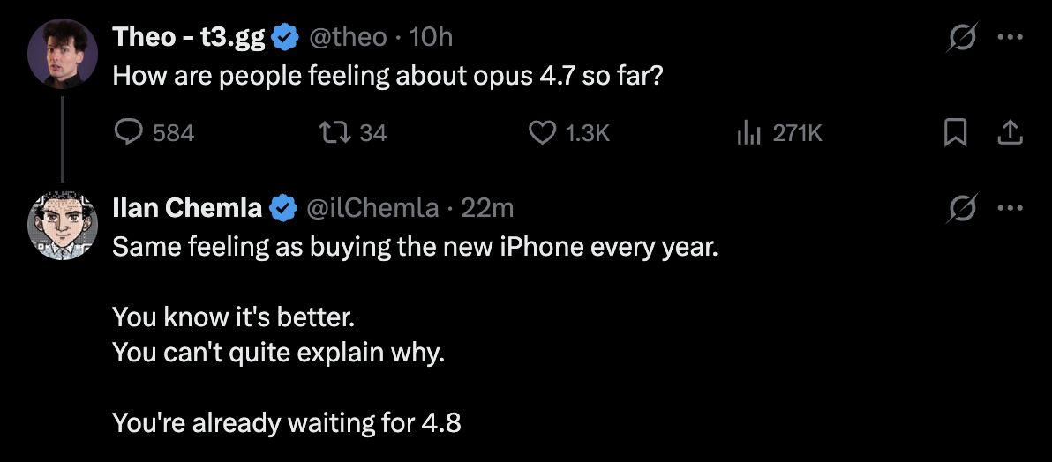Open Ilan Chemla's avatar
Screen dimensions: 1052x462
click(62, 225)
